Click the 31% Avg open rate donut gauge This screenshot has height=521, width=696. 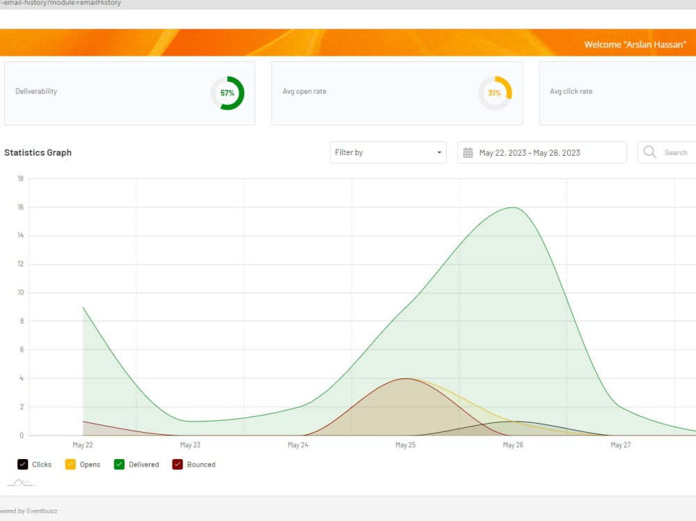click(495, 93)
